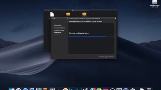Click the blue installation progress bar
This screenshot has width=161, height=90.
tap(91, 36)
